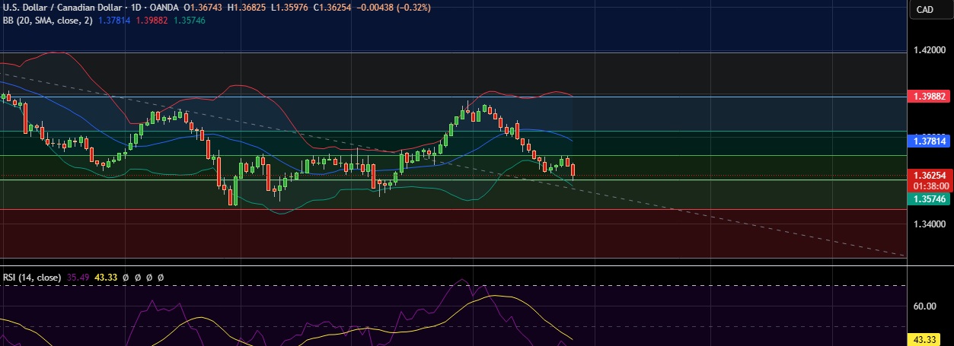The width and height of the screenshot is (954, 346).
Task: Select the BB (20, SMA, close, 2) indicator legend
Action: click(x=48, y=21)
